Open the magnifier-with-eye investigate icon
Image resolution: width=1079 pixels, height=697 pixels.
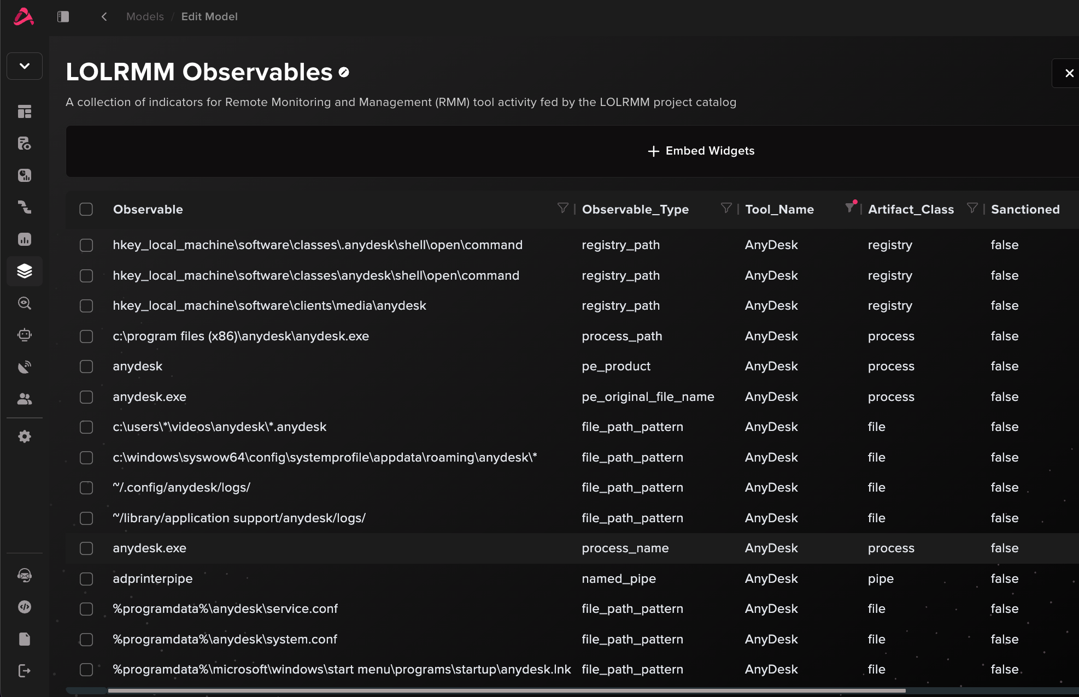tap(25, 303)
